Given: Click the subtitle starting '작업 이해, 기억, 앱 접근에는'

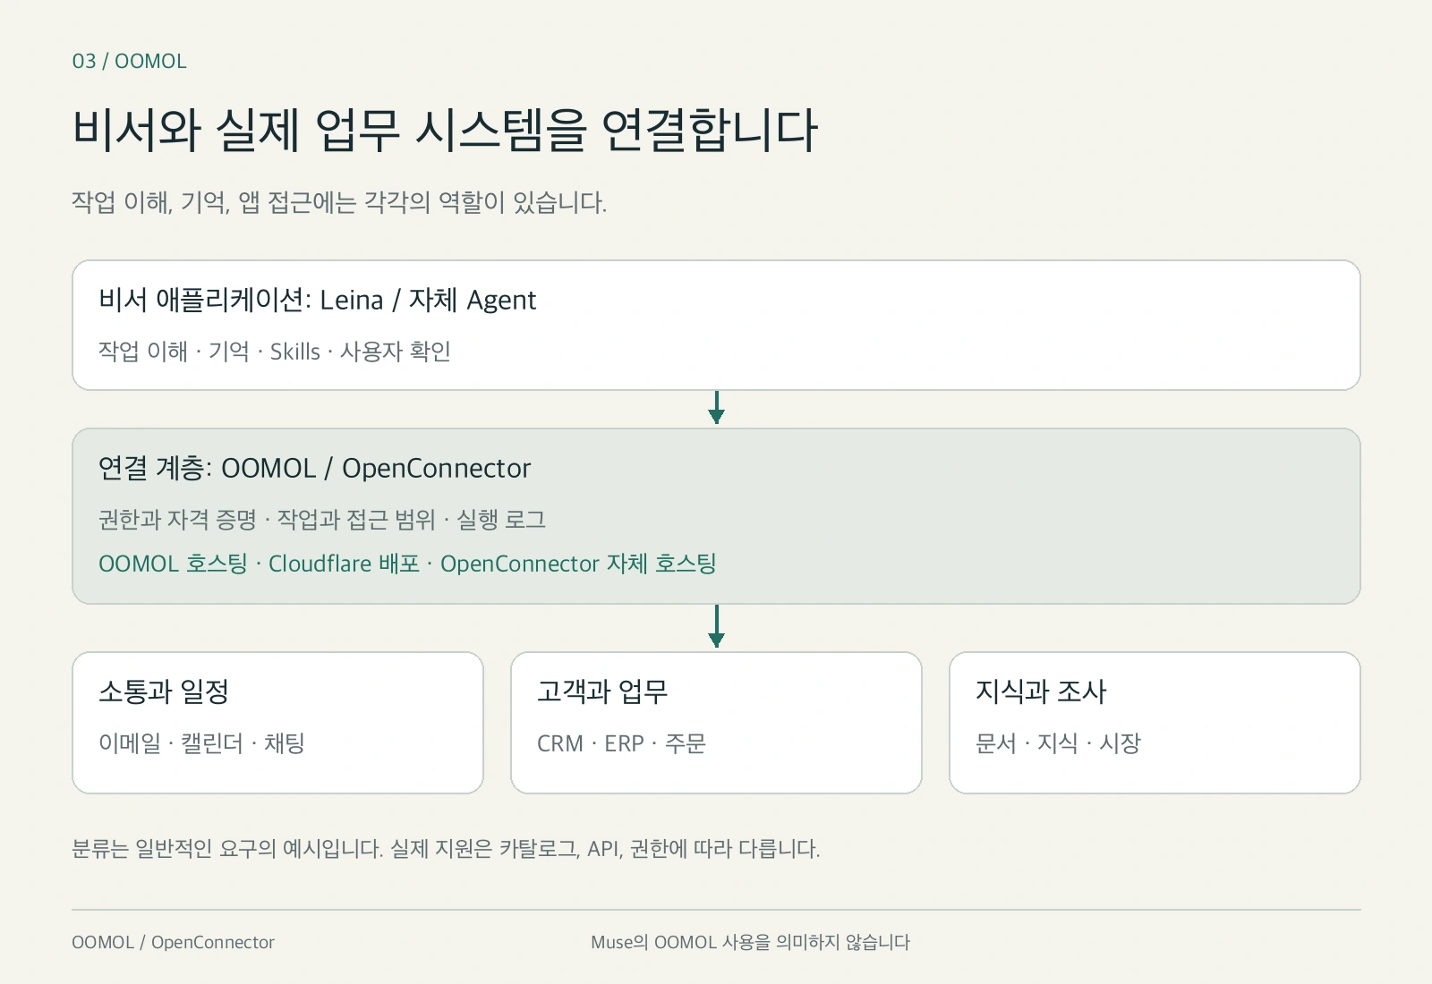Looking at the screenshot, I should click(x=339, y=202).
